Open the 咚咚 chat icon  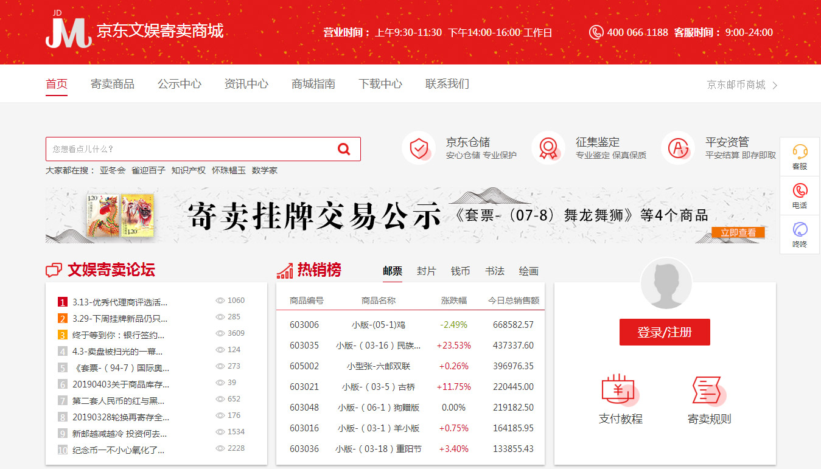coord(800,229)
